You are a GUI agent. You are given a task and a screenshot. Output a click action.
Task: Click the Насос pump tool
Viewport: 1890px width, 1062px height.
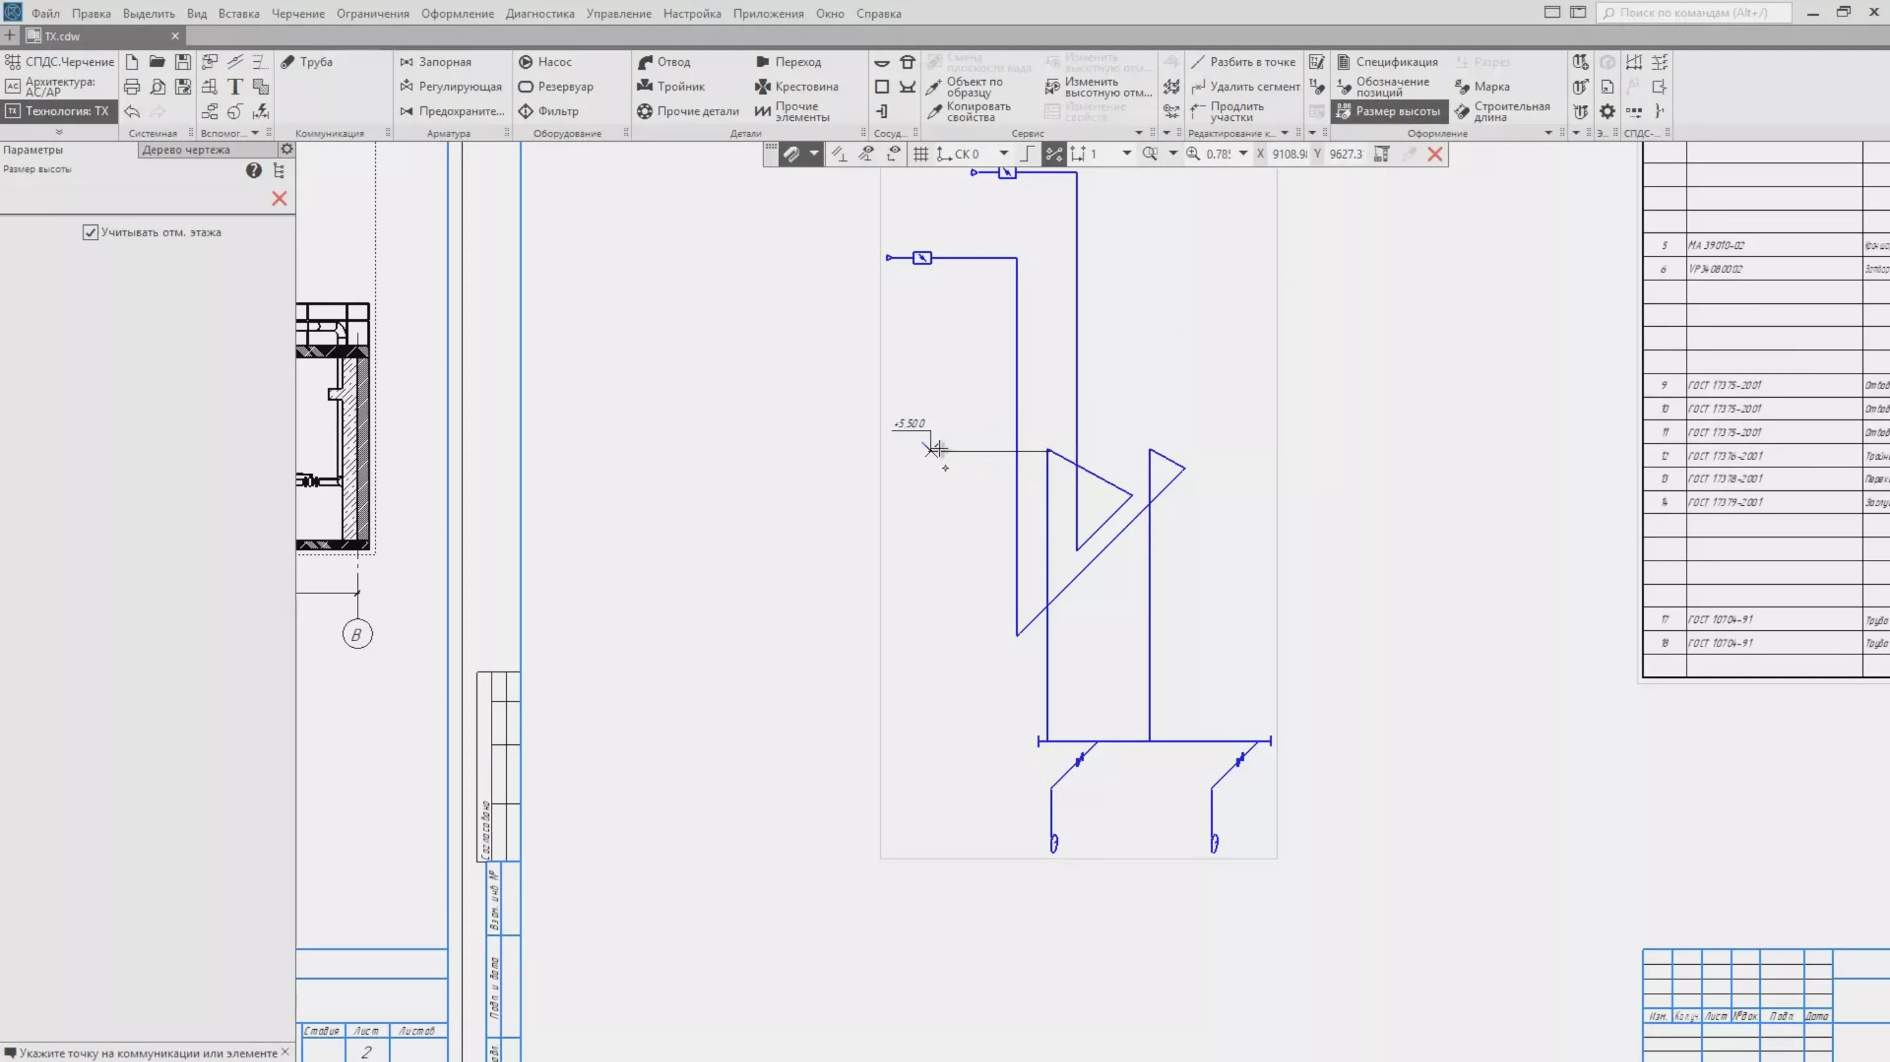[x=545, y=62]
